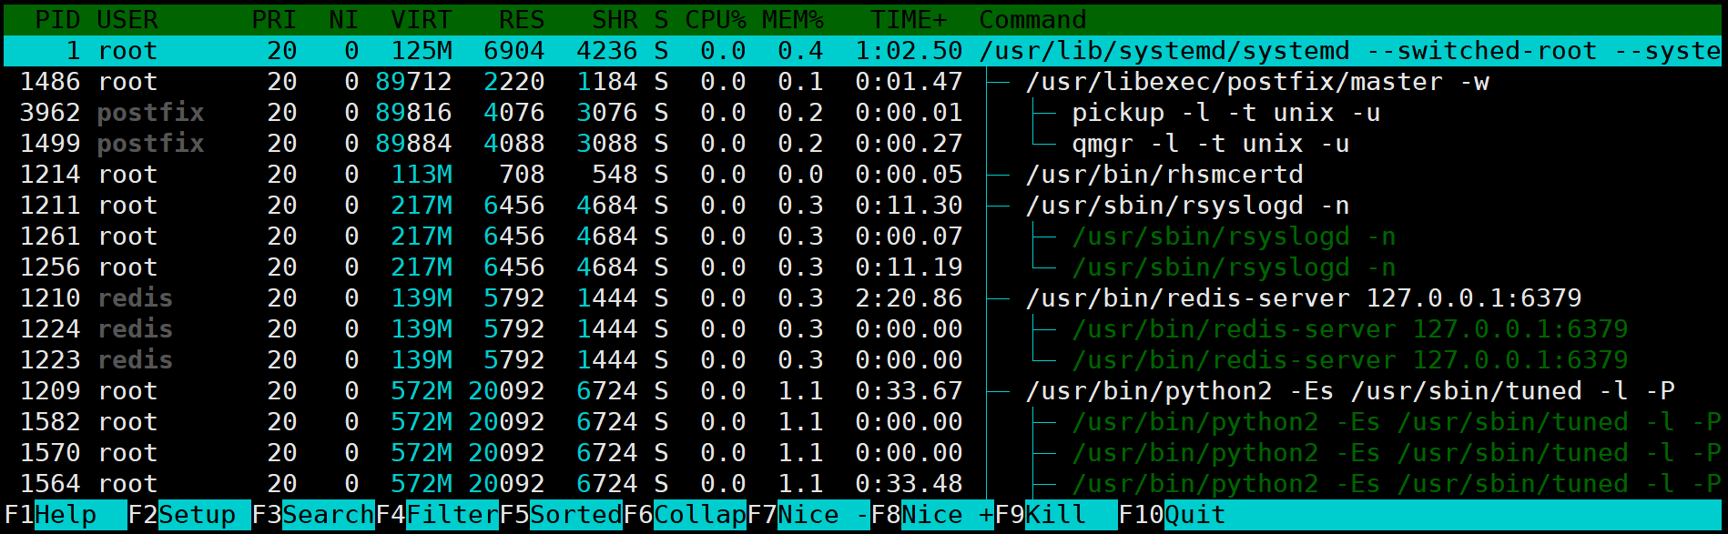Select the postfix master process row
Image resolution: width=1728 pixels, height=534 pixels.
click(x=862, y=82)
